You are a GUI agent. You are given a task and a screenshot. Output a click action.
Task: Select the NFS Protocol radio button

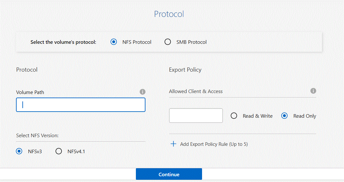pos(113,42)
